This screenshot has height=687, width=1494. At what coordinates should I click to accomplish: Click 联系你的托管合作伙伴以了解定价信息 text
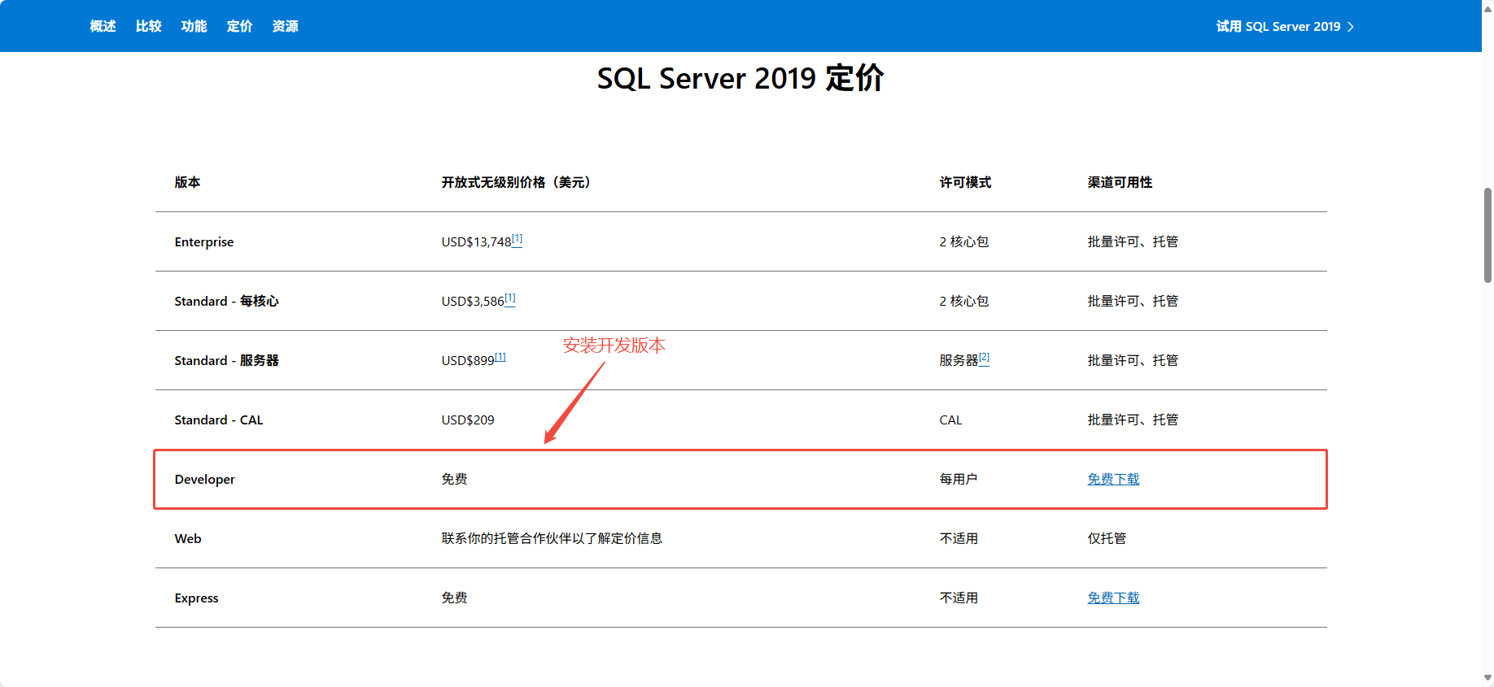(x=552, y=538)
